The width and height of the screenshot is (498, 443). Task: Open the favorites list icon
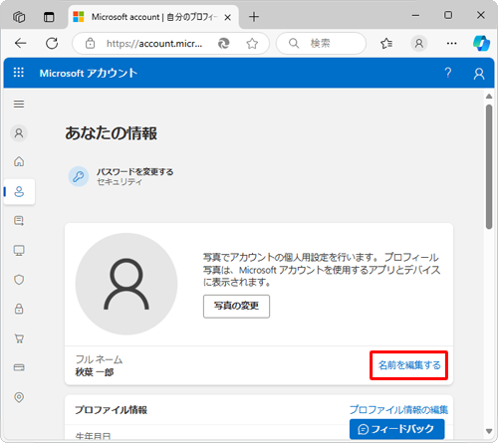[386, 43]
